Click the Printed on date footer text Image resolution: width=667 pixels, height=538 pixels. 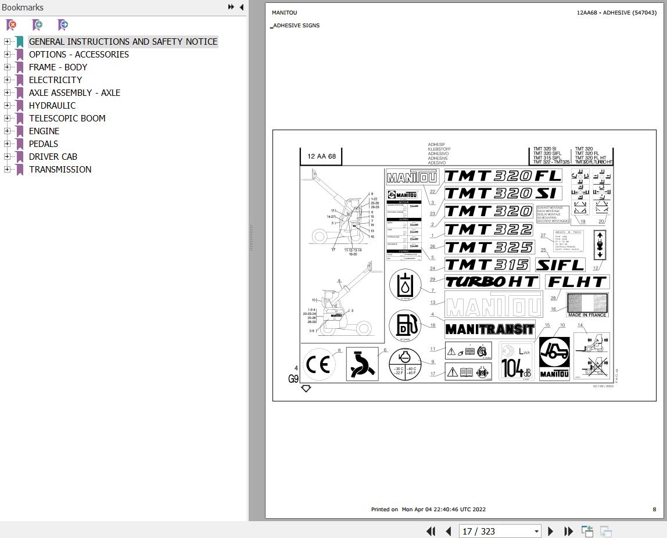tap(428, 509)
